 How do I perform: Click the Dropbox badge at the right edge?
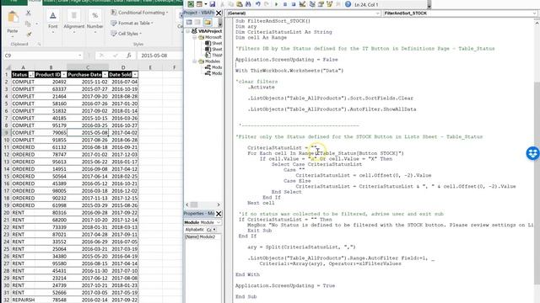tap(532, 153)
